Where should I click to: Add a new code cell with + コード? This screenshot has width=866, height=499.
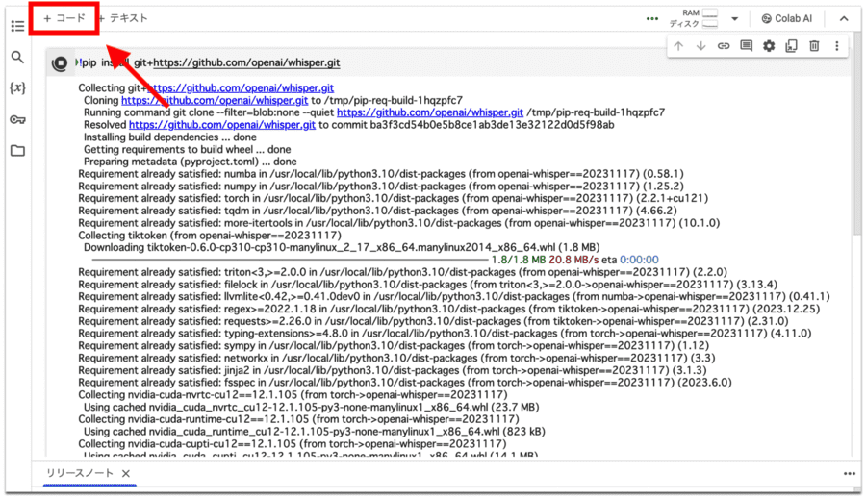(64, 18)
